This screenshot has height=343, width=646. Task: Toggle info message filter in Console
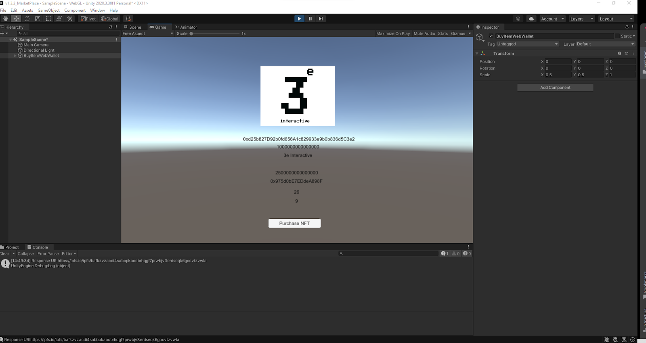click(x=445, y=253)
